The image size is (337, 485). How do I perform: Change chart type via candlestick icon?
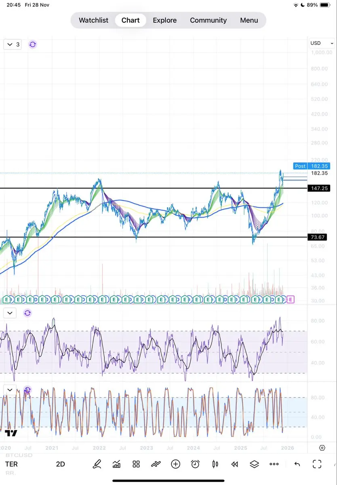click(x=215, y=464)
